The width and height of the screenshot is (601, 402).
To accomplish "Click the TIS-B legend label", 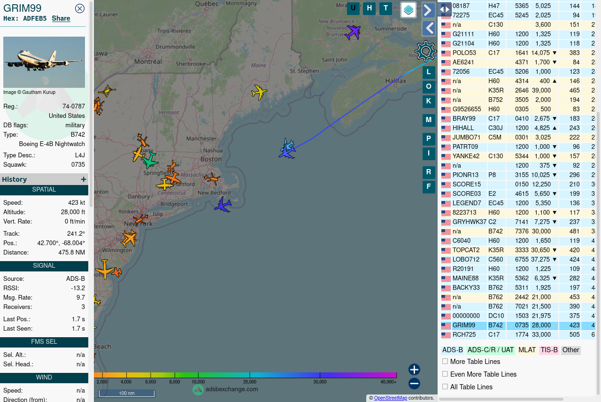I will (549, 350).
